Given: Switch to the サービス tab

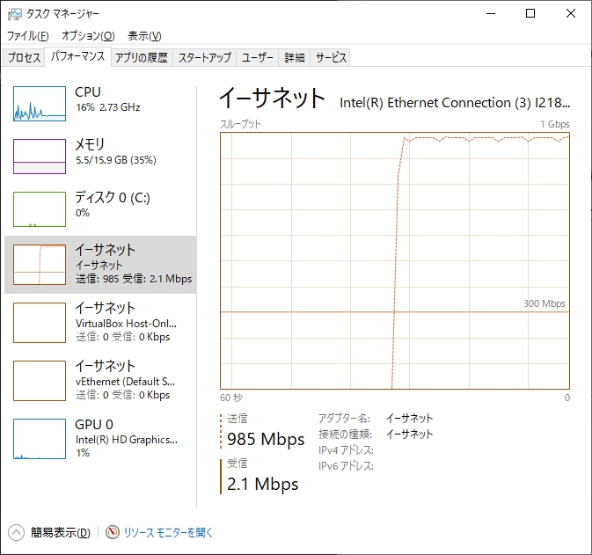Looking at the screenshot, I should pyautogui.click(x=331, y=58).
